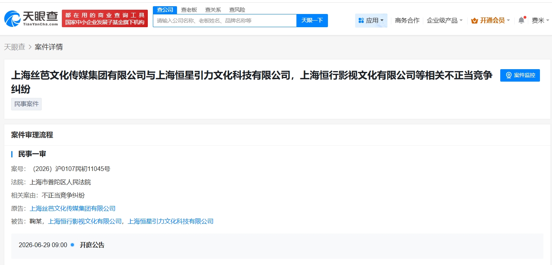Click the 民事案件 tag
The image size is (552, 265).
(x=26, y=104)
